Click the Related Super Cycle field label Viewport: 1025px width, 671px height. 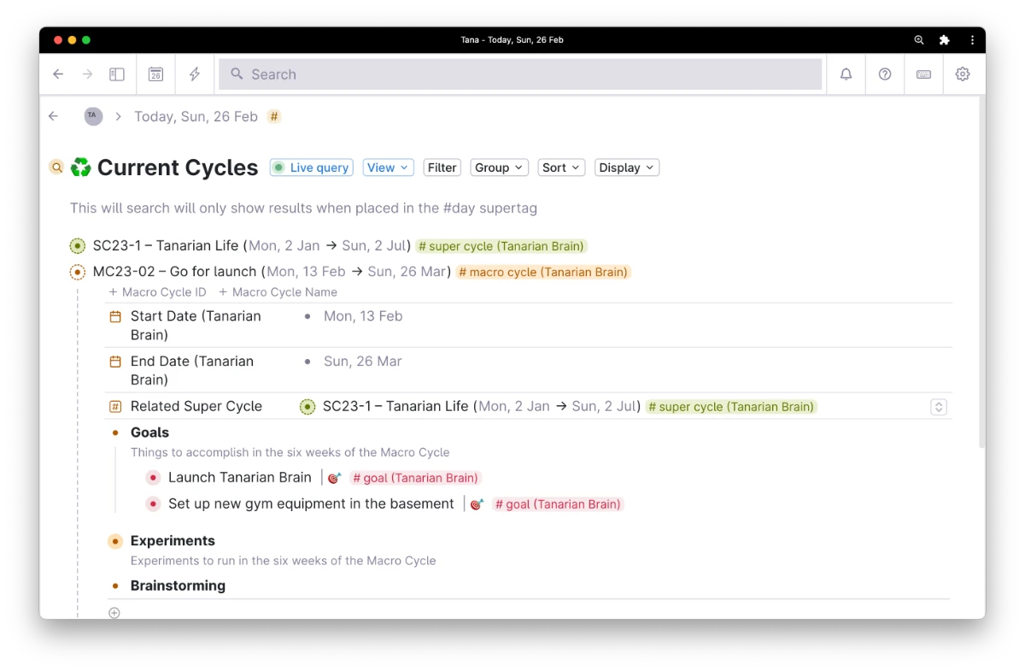pyautogui.click(x=196, y=407)
